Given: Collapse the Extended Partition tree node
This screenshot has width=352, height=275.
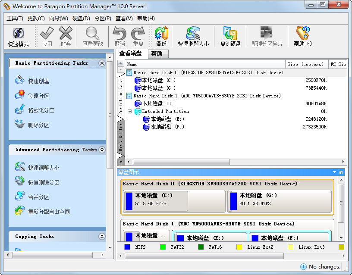Looking at the screenshot, I should pyautogui.click(x=129, y=111).
